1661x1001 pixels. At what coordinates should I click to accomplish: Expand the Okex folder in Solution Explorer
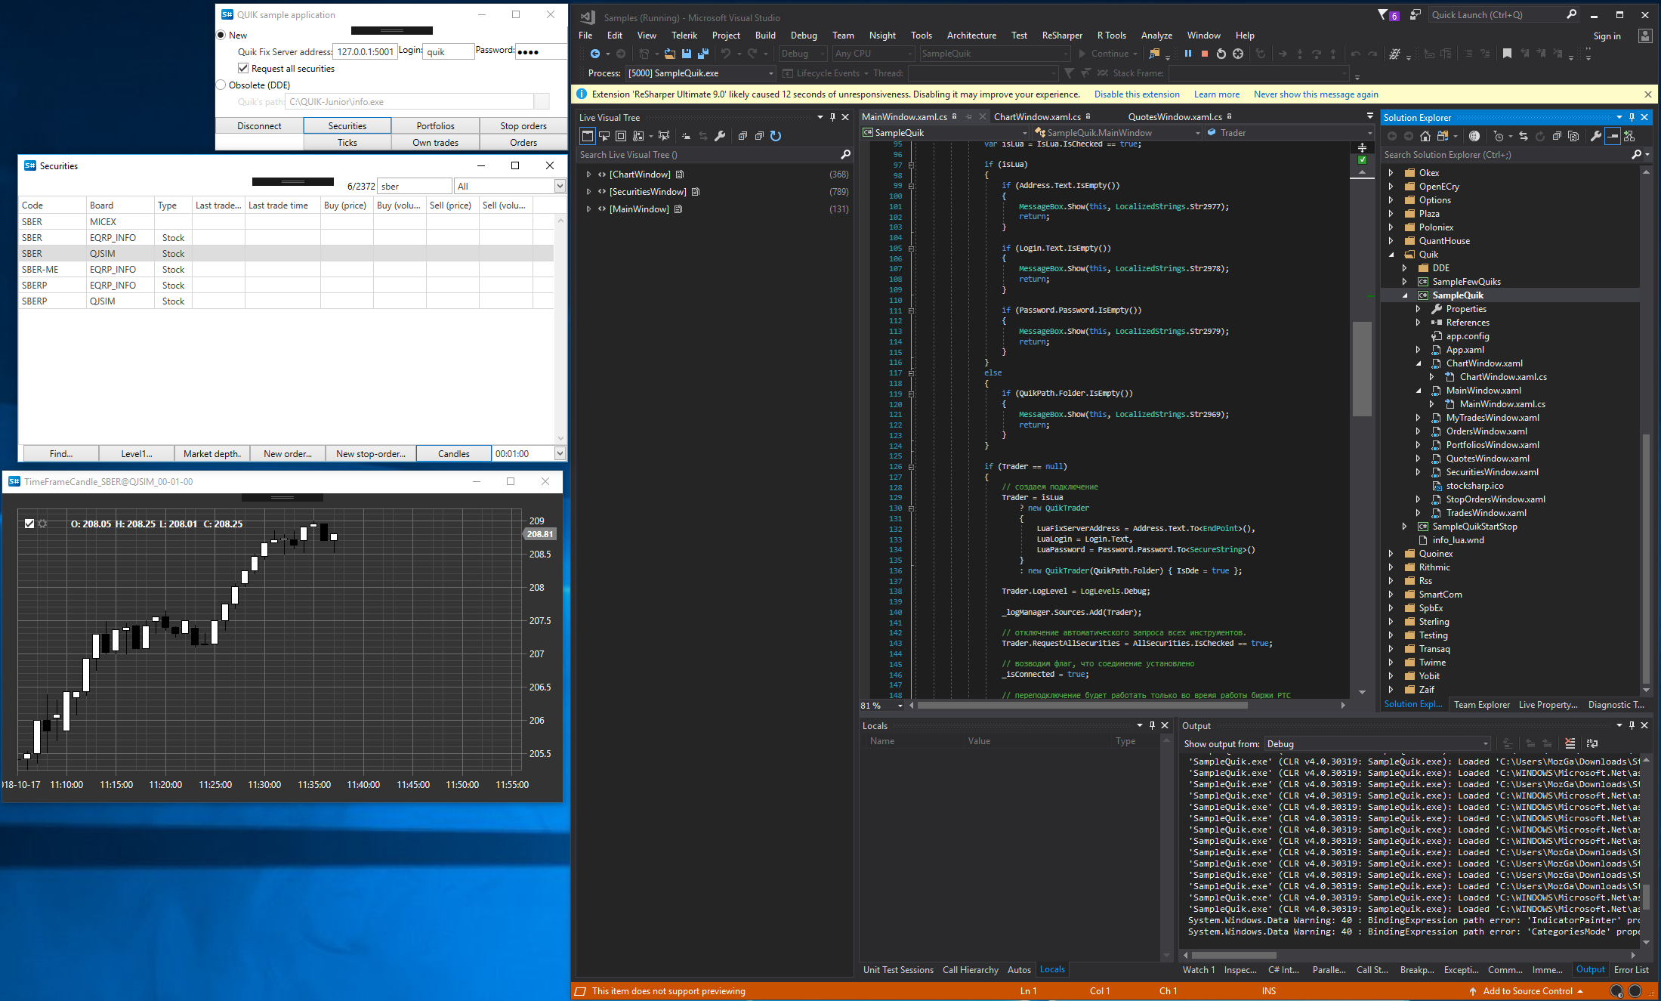[1391, 173]
